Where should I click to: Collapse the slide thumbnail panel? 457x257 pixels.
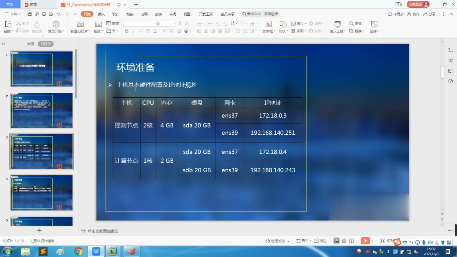pyautogui.click(x=4, y=44)
